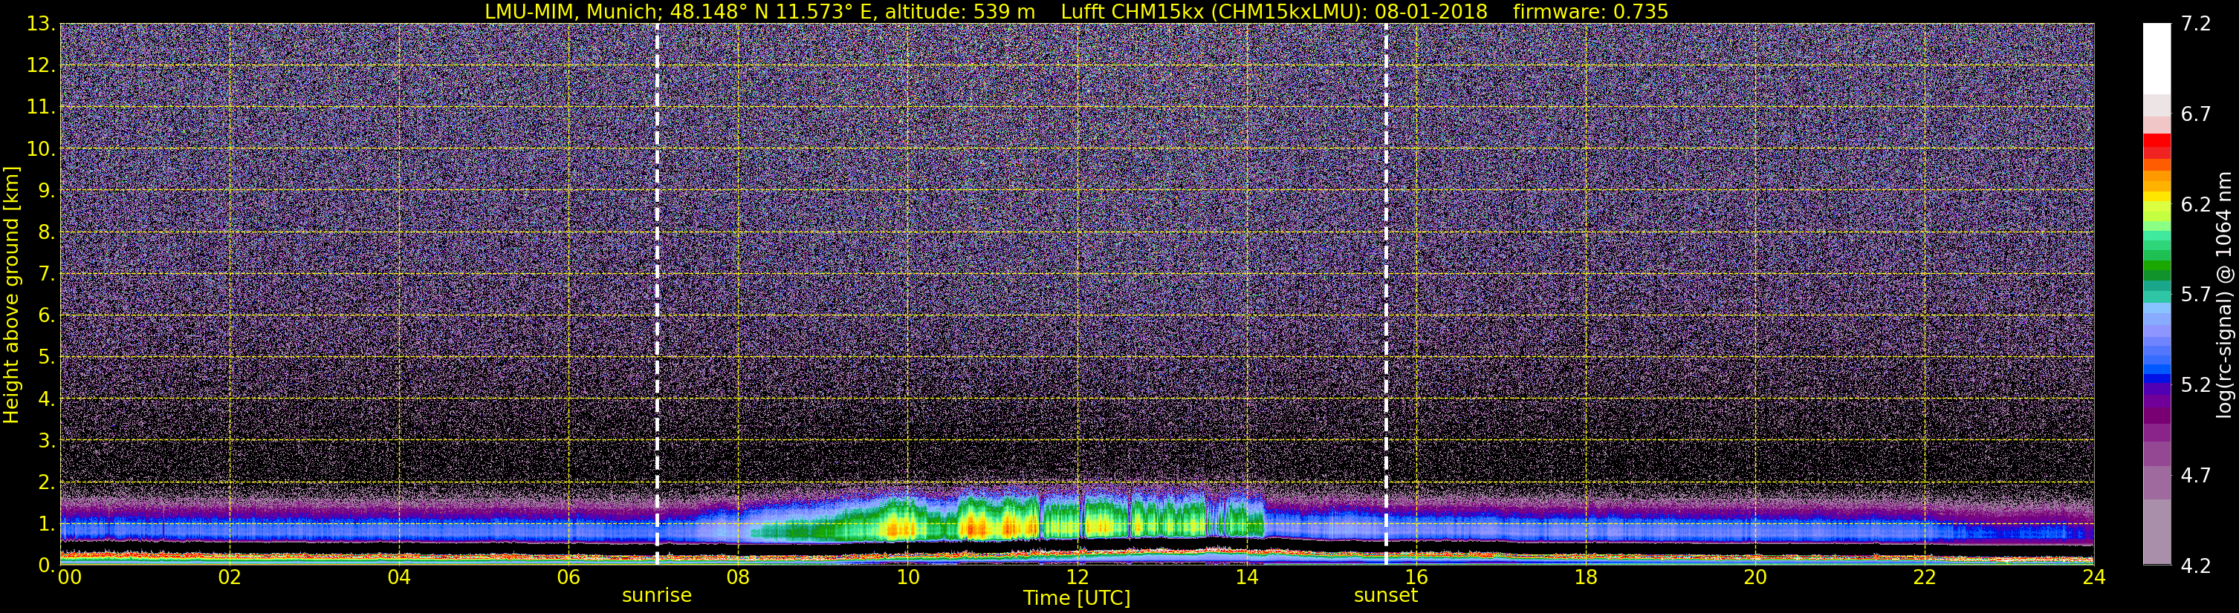
Task: Click the 11. tick on the height axis
Action: (x=41, y=108)
